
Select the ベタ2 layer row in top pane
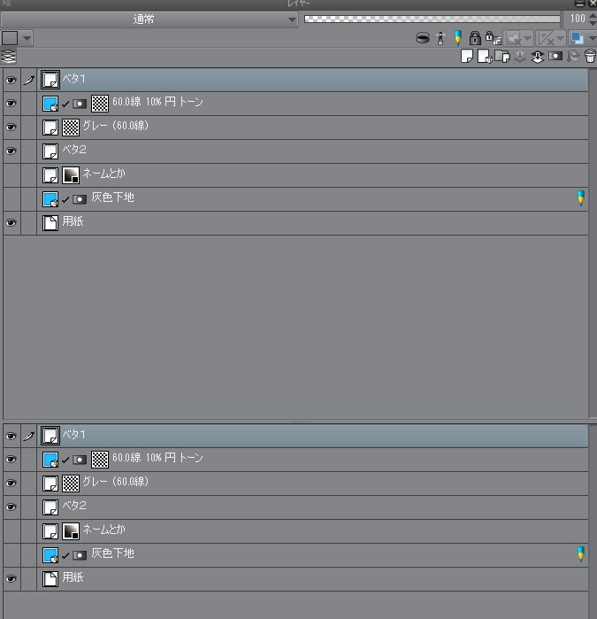click(312, 151)
